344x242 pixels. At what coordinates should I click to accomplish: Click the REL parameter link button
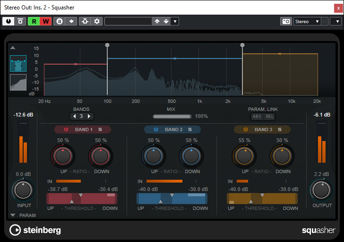pos(269,117)
